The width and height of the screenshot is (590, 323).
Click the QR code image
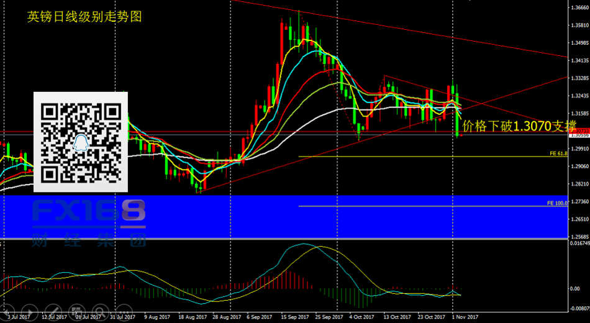80,142
